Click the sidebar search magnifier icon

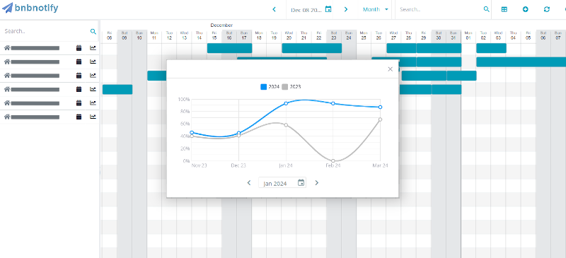pyautogui.click(x=93, y=31)
